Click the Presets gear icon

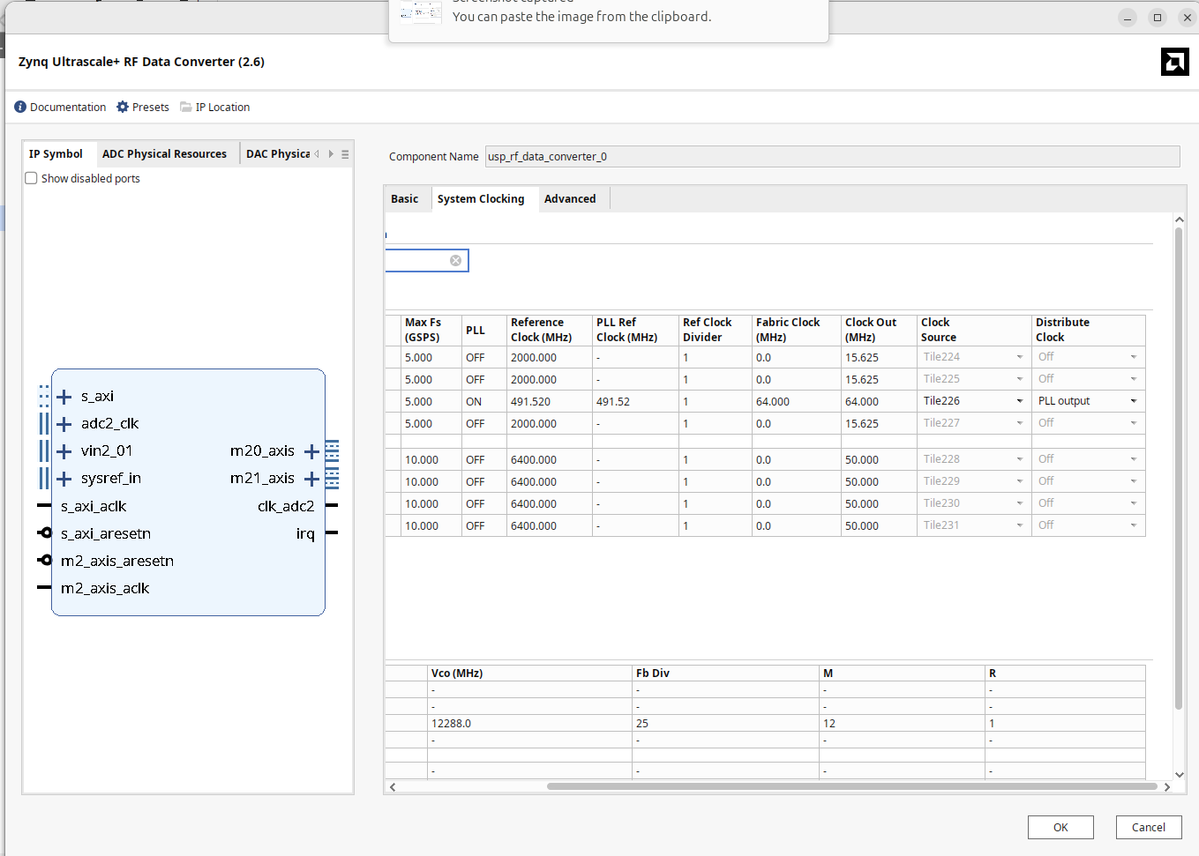point(121,107)
